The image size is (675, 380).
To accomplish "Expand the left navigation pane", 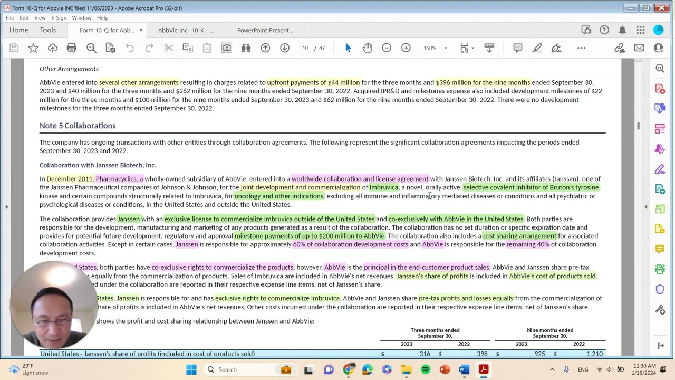I will [6, 207].
